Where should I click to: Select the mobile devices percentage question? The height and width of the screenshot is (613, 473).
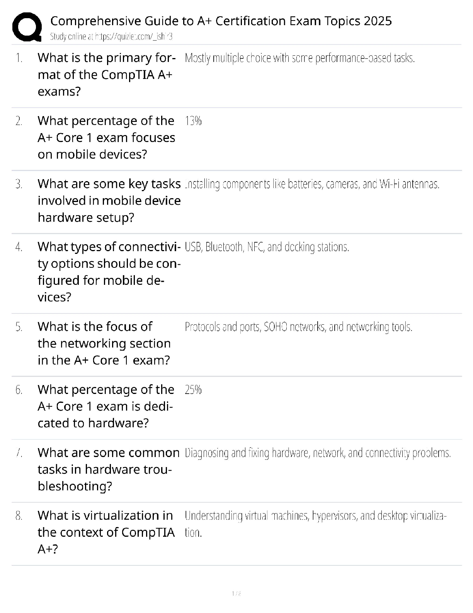coord(106,137)
